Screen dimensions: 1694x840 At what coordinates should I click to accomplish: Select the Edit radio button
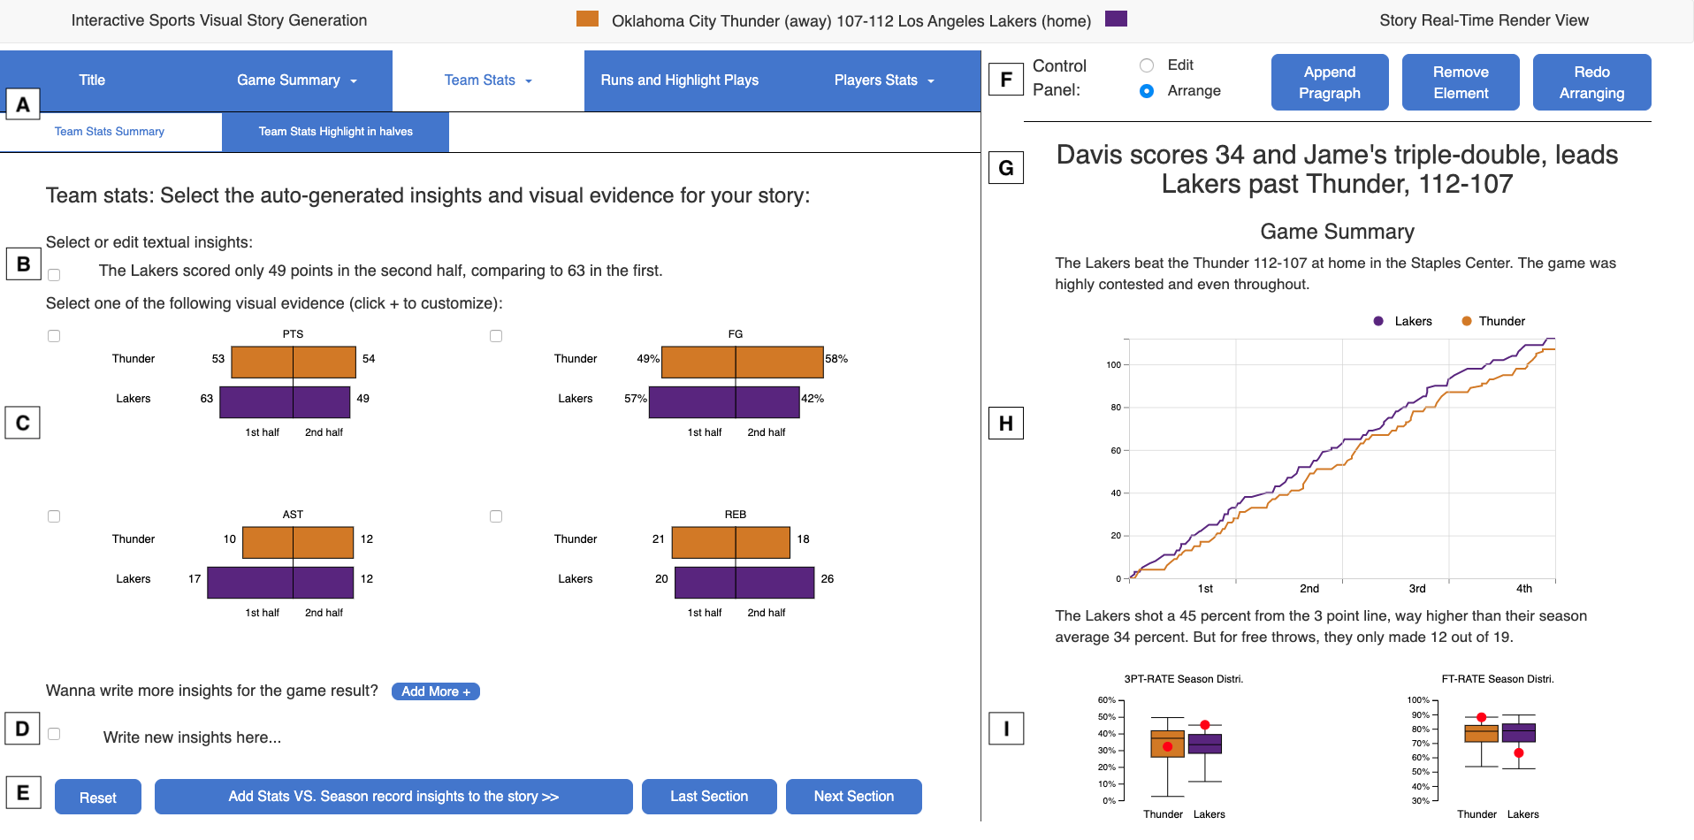pyautogui.click(x=1147, y=65)
